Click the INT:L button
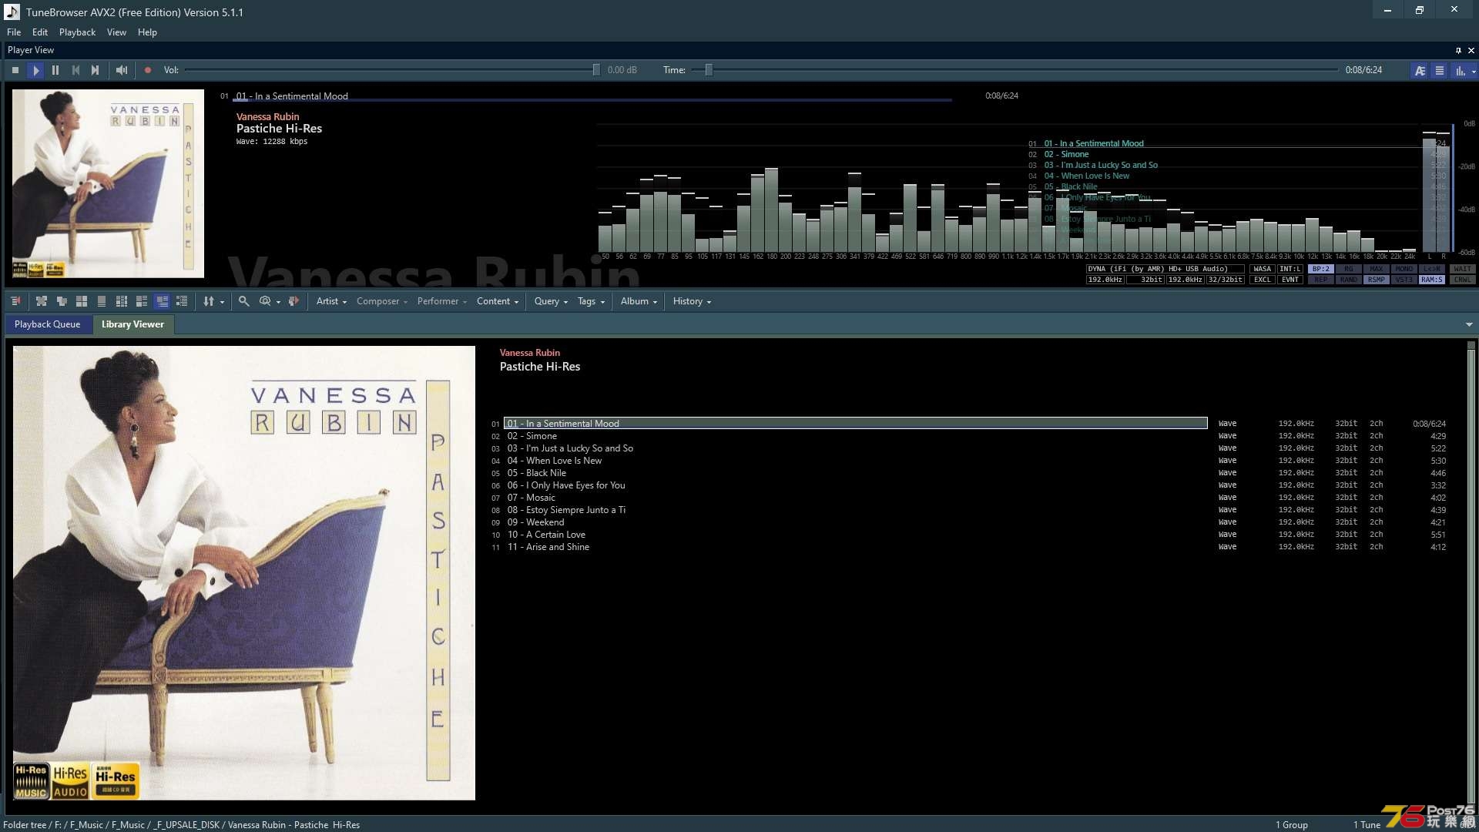Screen dimensions: 1479x832 (x=1290, y=269)
